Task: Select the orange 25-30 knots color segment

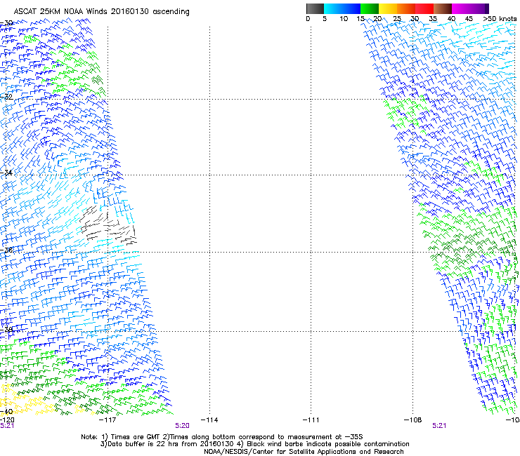Action: [x=406, y=8]
